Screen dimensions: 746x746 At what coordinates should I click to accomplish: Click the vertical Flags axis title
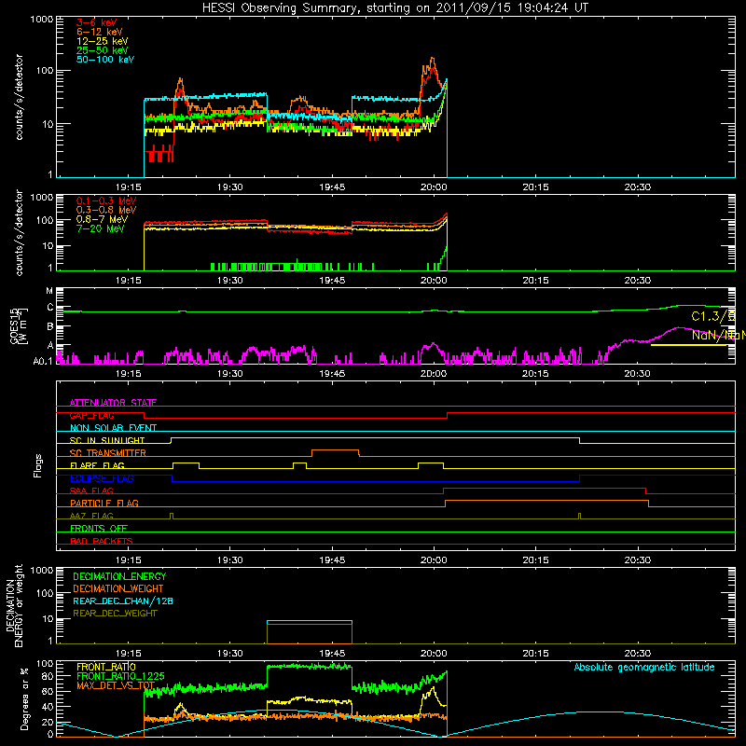click(x=38, y=465)
